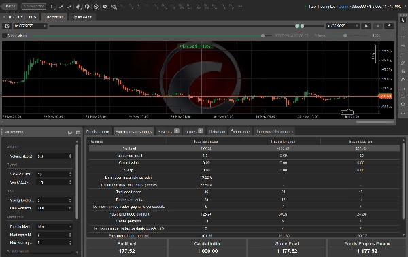Select the Commission row in table
408x257 pixels.
[244, 163]
